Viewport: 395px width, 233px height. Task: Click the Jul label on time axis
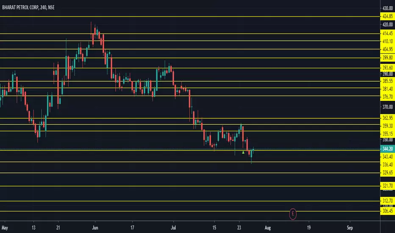click(x=173, y=228)
